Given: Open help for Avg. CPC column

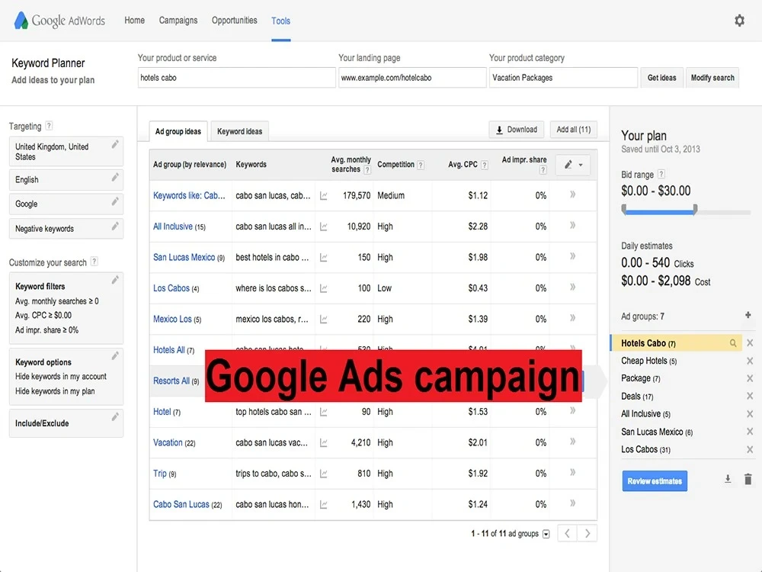Looking at the screenshot, I should [x=485, y=165].
